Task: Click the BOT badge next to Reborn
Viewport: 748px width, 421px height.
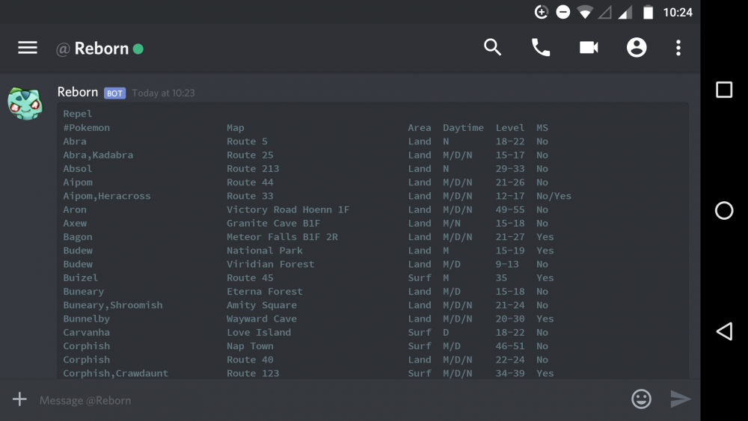Action: click(114, 93)
